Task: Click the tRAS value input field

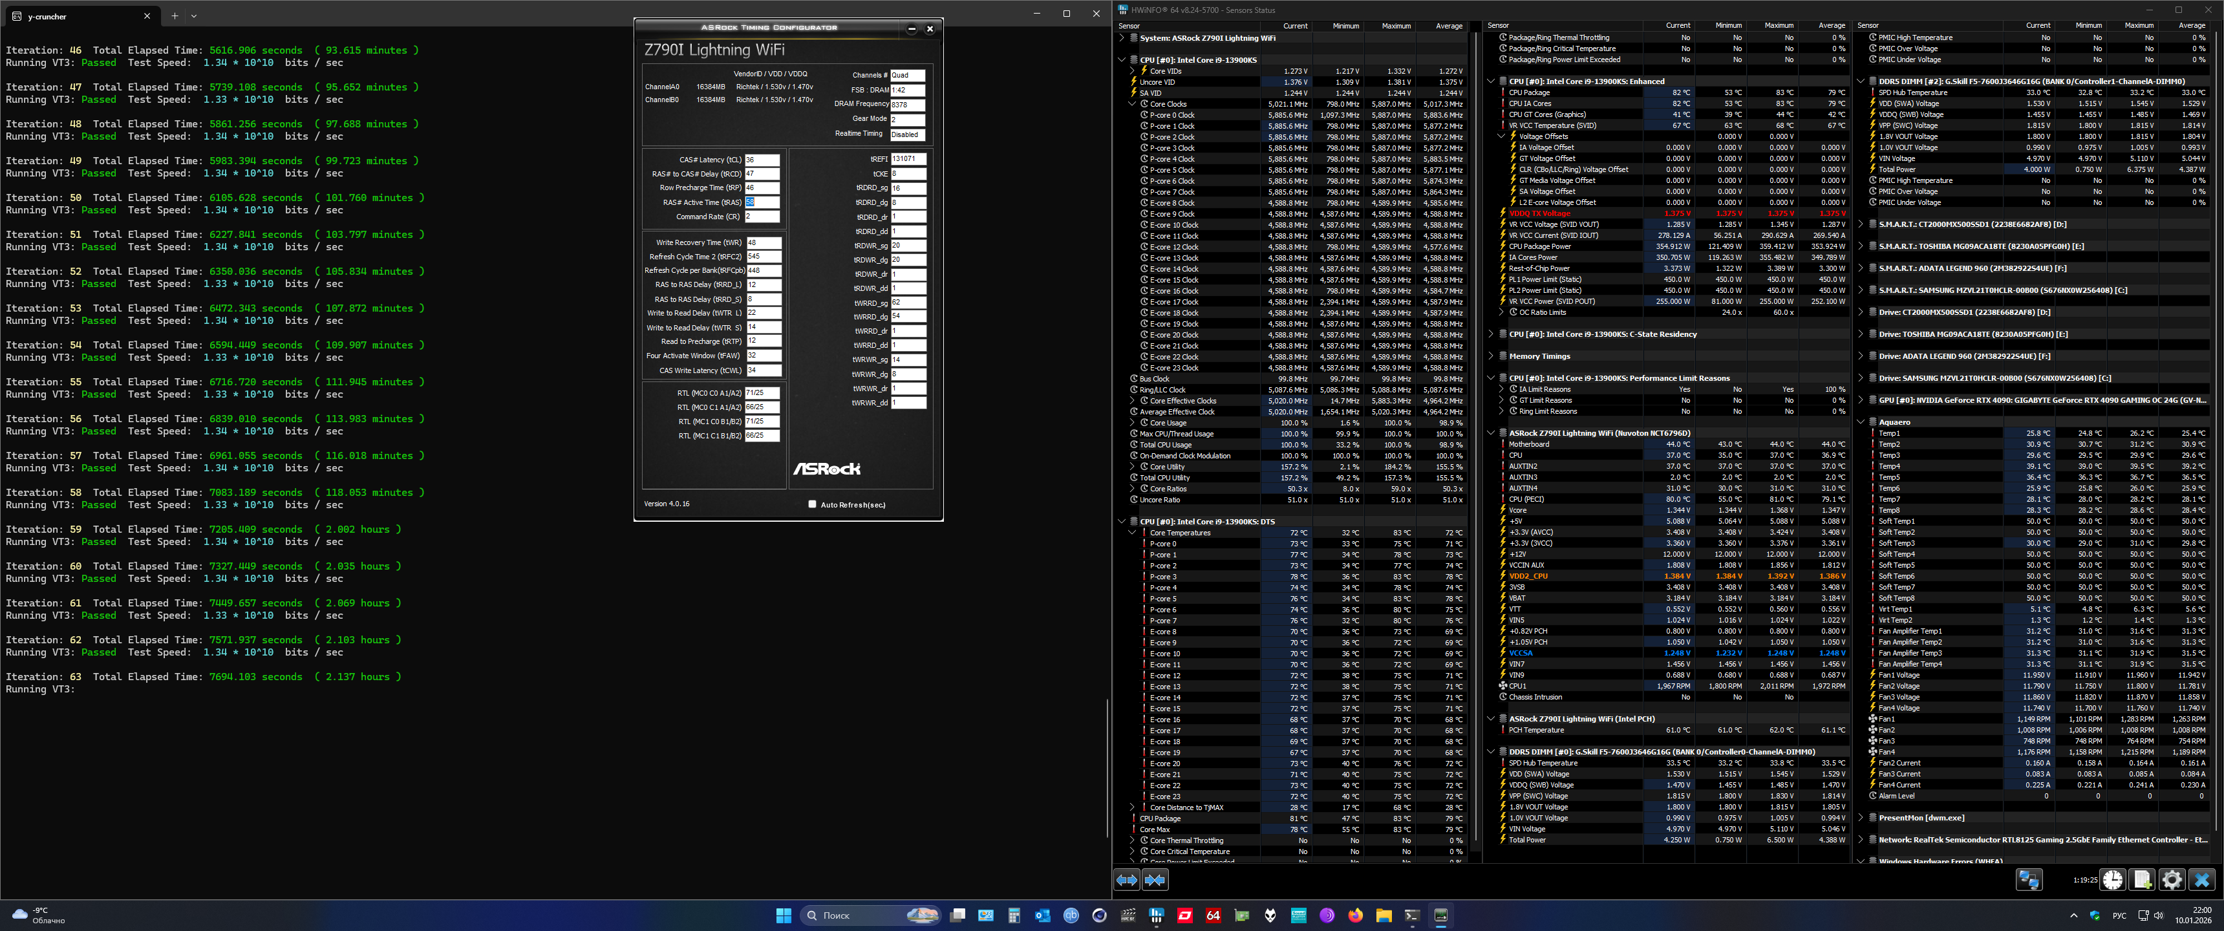Action: click(762, 202)
